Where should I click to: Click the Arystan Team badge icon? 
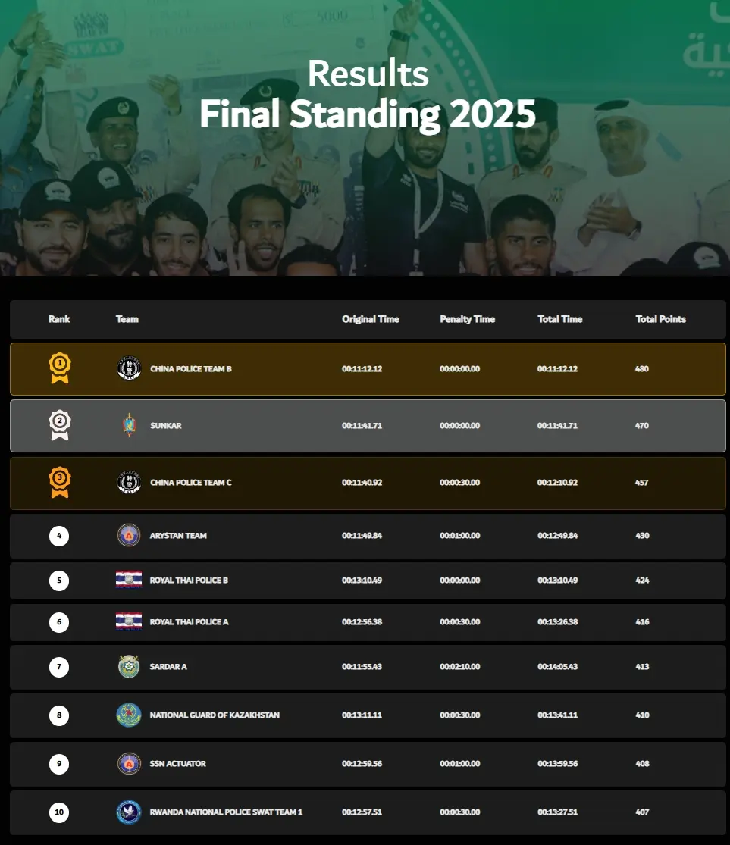tap(129, 535)
